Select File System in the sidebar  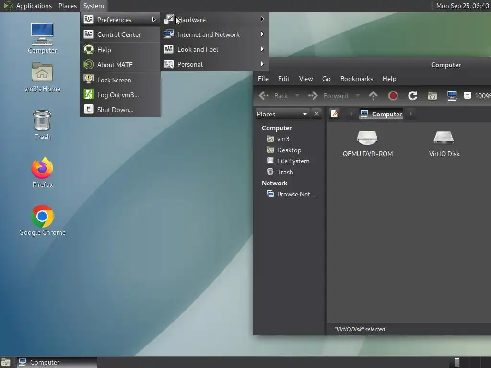pyautogui.click(x=288, y=161)
